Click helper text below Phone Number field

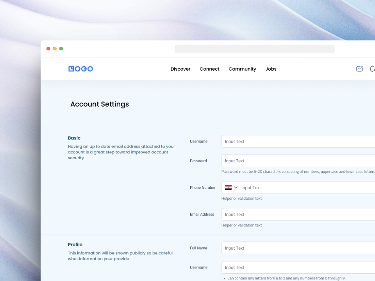[x=241, y=198]
